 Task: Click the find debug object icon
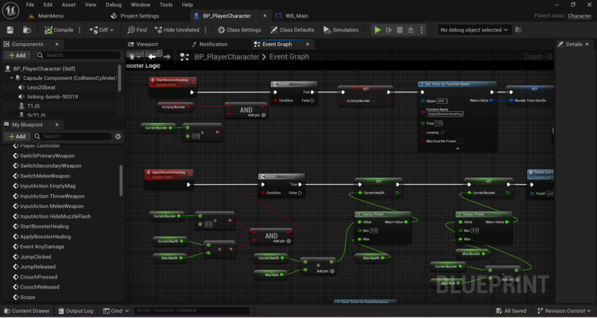pyautogui.click(x=518, y=30)
